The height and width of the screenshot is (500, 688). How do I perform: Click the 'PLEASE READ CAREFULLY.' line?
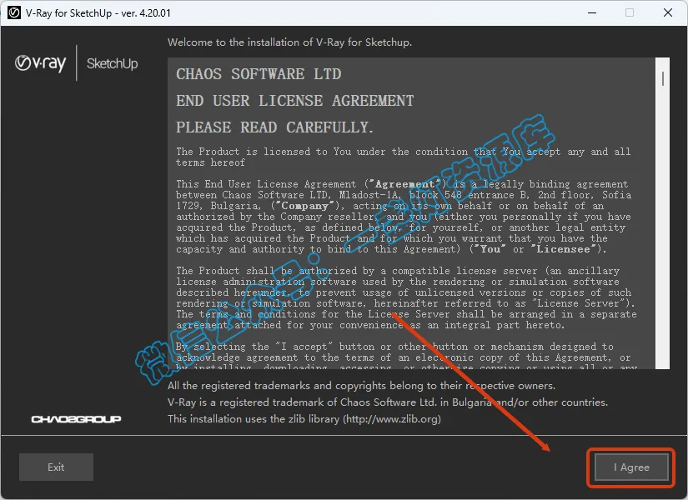point(274,127)
